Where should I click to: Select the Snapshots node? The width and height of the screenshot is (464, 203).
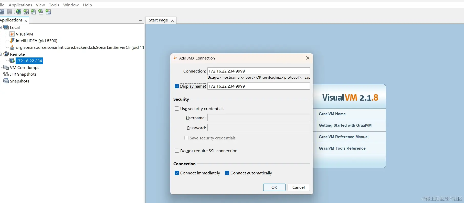[19, 81]
